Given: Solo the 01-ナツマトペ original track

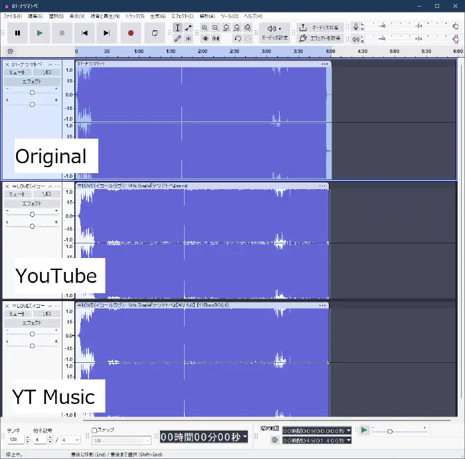Looking at the screenshot, I should [46, 72].
